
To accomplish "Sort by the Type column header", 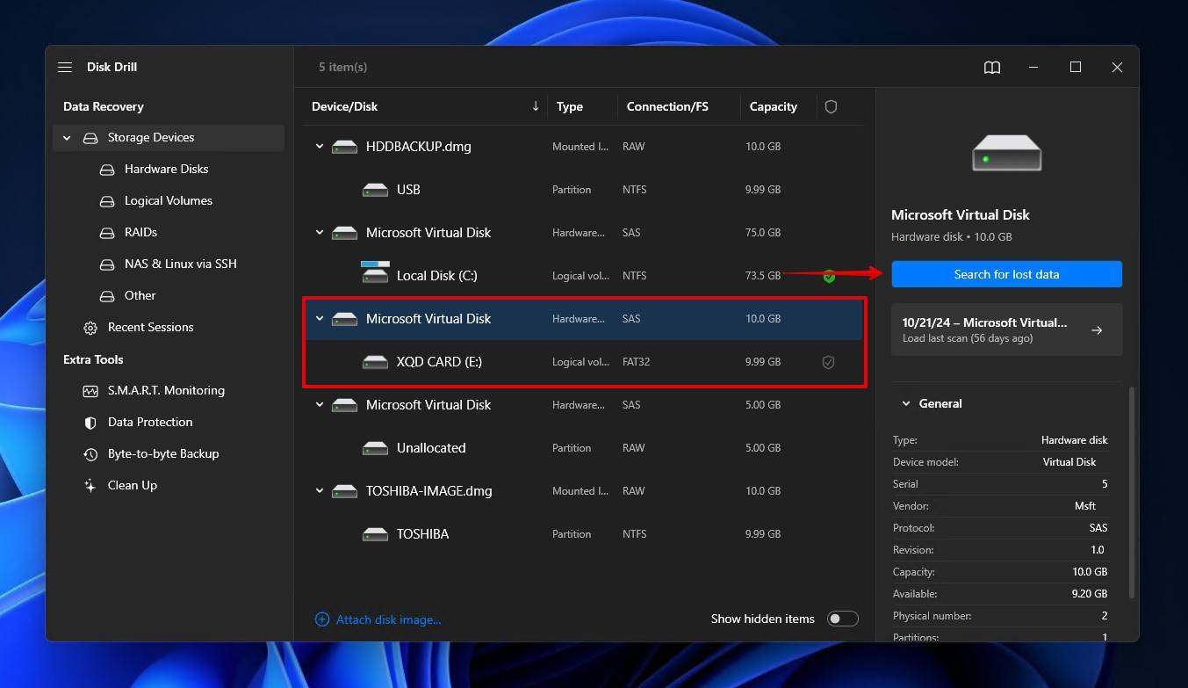I will [570, 106].
